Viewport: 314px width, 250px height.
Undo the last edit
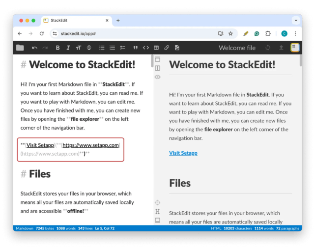34,48
